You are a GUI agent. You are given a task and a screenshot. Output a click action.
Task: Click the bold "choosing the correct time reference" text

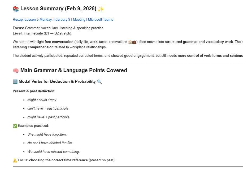(58, 160)
